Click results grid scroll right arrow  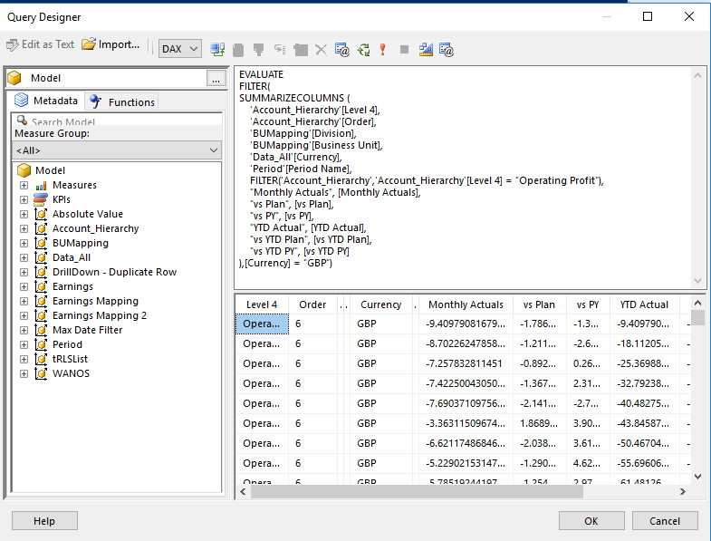pos(682,491)
